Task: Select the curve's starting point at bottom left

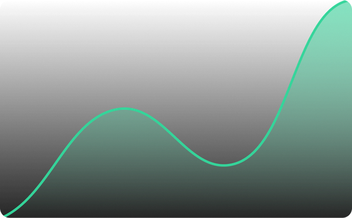Action: [x=5, y=216]
